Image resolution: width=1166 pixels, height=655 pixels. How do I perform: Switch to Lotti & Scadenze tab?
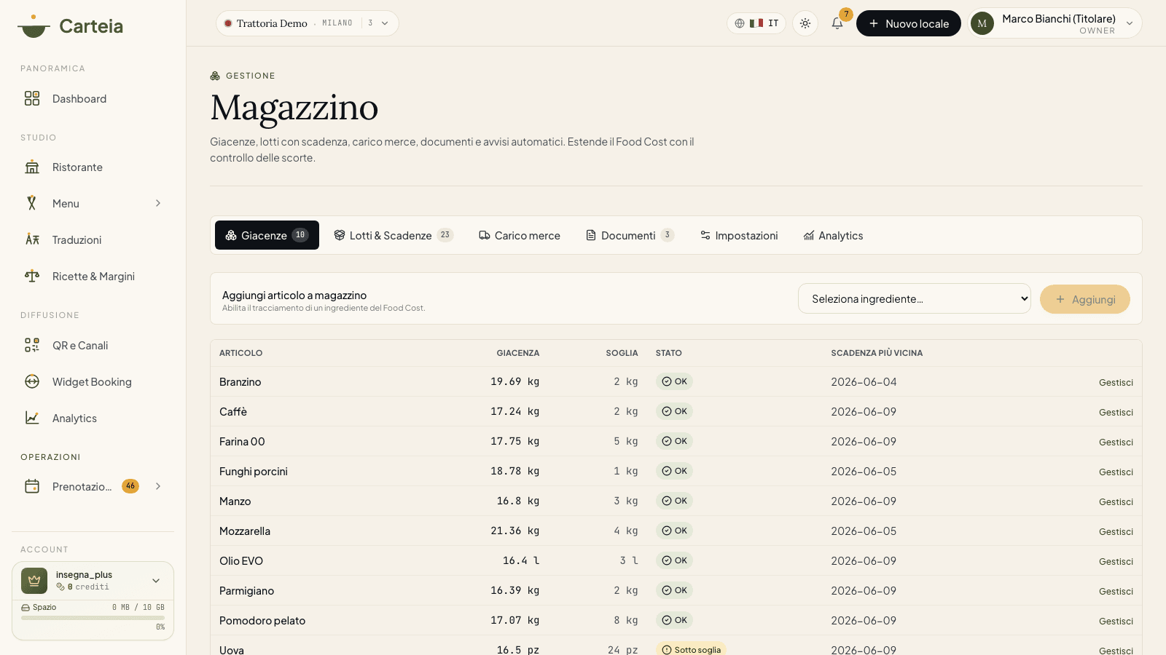pyautogui.click(x=394, y=235)
